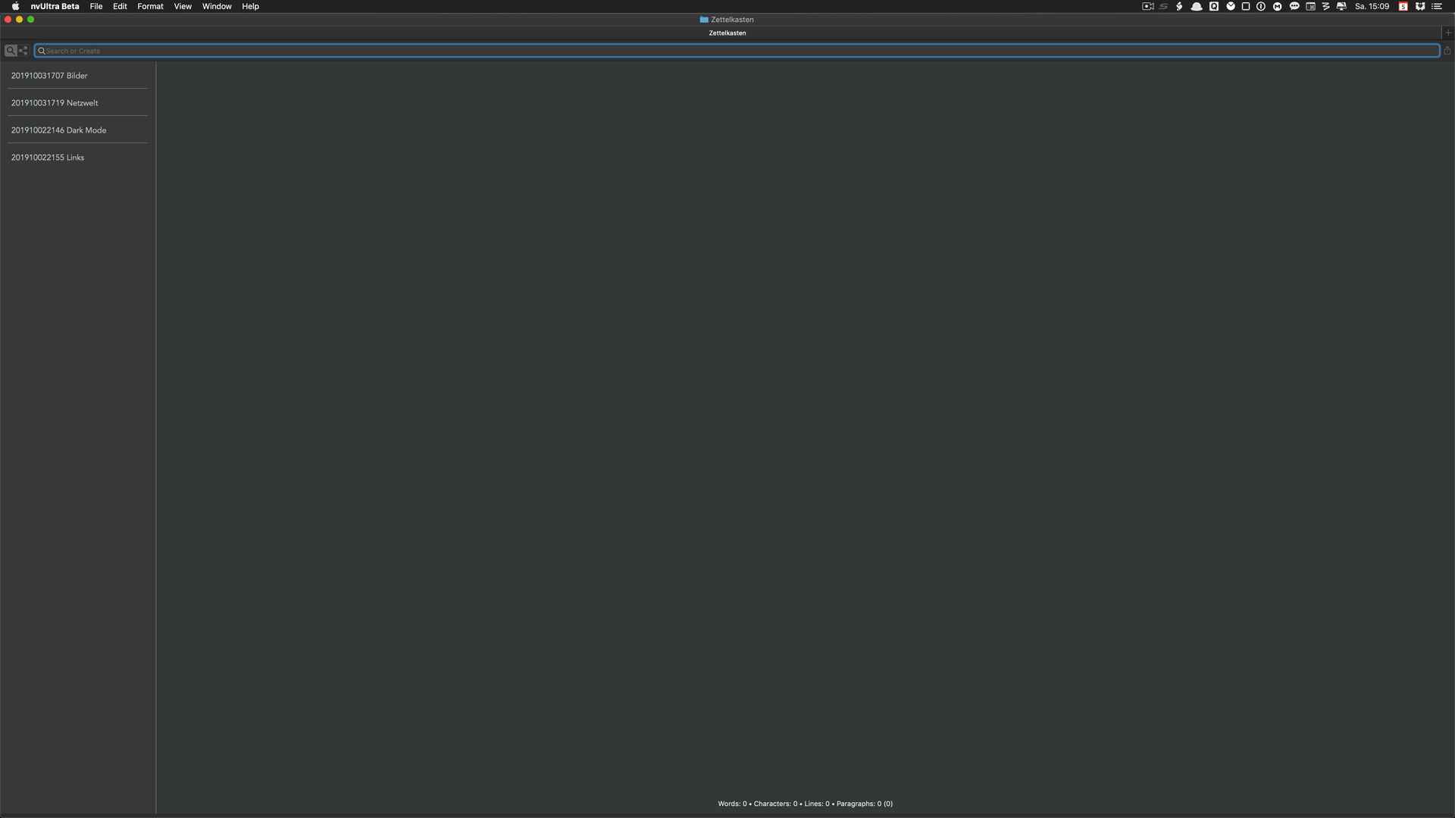Open note 201910031719 Netzwelt

(x=55, y=103)
